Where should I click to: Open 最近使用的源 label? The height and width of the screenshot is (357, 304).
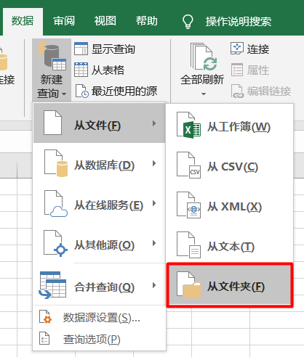pyautogui.click(x=124, y=91)
